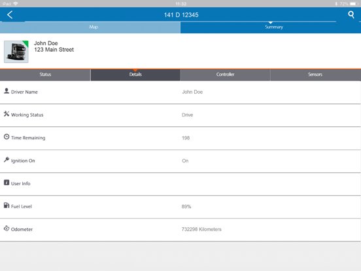Open search with the magnifier icon
This screenshot has width=361, height=271.
351,15
